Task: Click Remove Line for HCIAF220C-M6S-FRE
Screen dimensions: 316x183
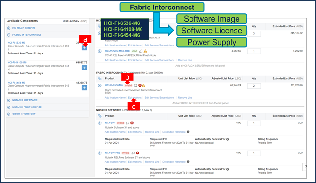Action: click(x=185, y=60)
